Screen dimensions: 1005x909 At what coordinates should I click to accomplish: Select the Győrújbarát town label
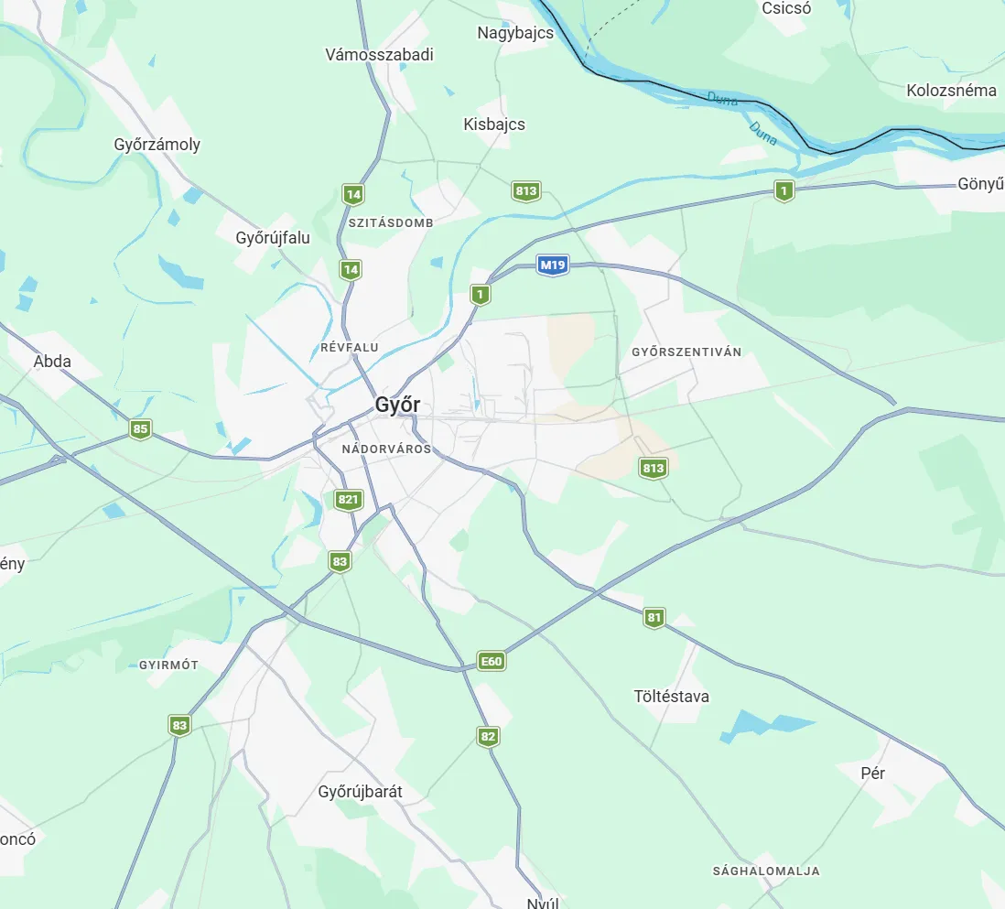coord(361,792)
